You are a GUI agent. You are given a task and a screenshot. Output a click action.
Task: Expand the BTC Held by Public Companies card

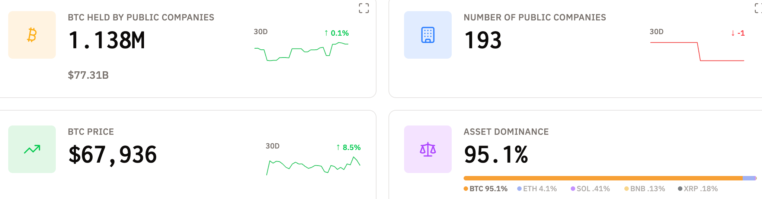tap(364, 8)
